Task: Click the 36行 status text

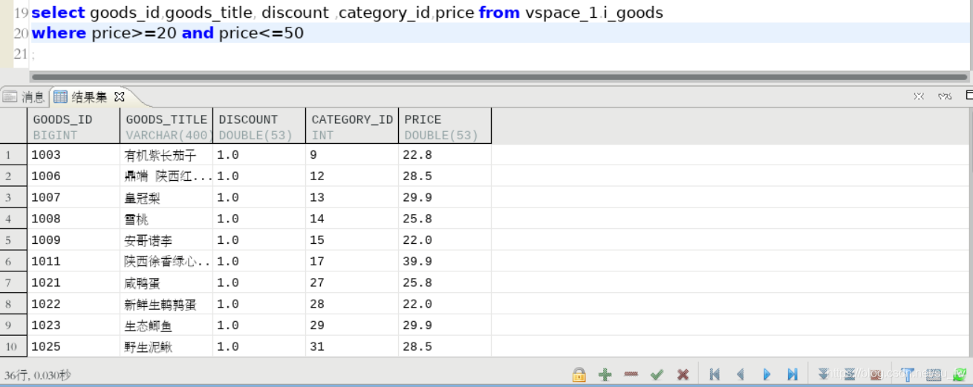Action: (x=37, y=375)
